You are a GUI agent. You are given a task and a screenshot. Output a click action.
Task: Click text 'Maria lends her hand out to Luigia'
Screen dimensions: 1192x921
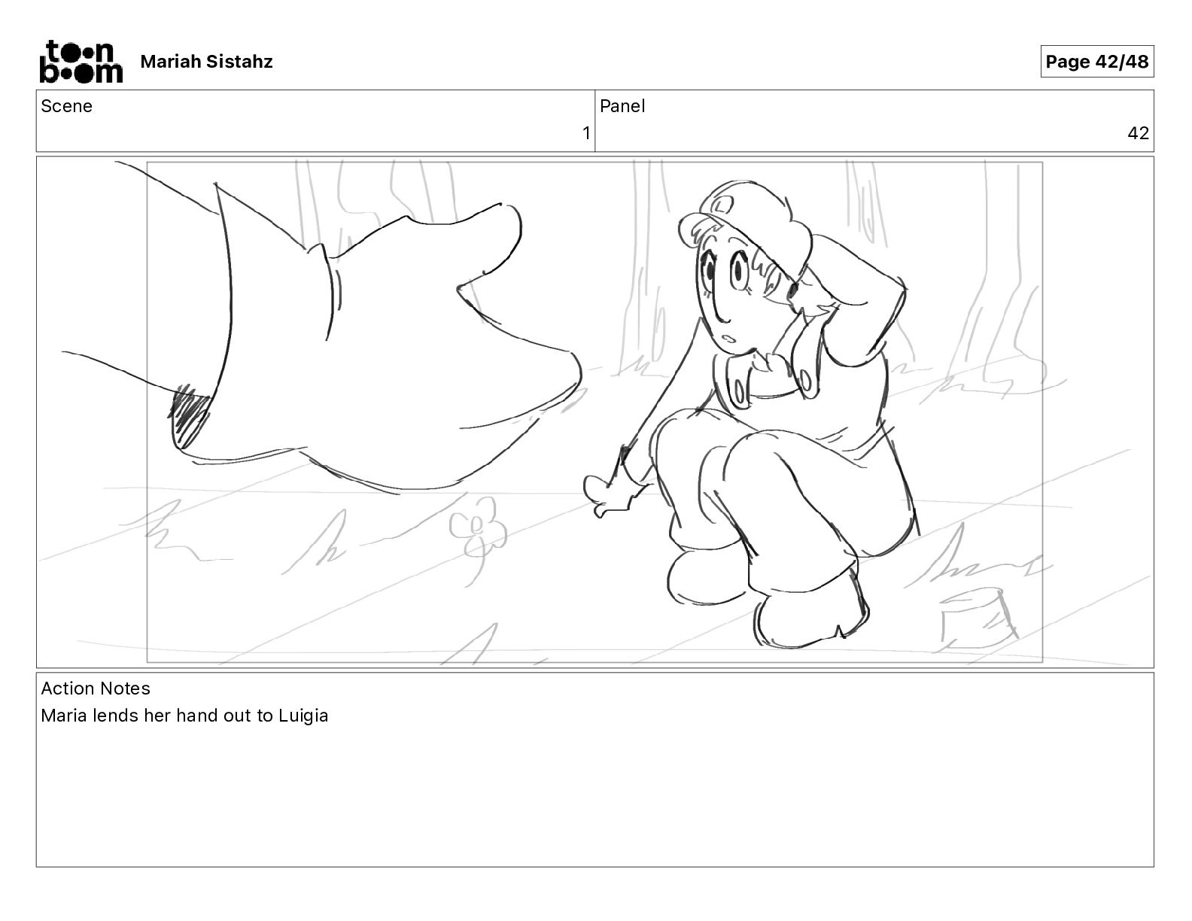coord(184,716)
